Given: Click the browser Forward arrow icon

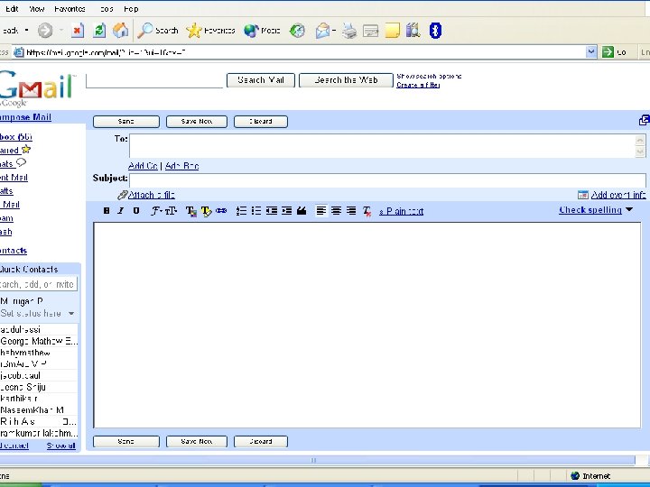Looking at the screenshot, I should point(45,31).
